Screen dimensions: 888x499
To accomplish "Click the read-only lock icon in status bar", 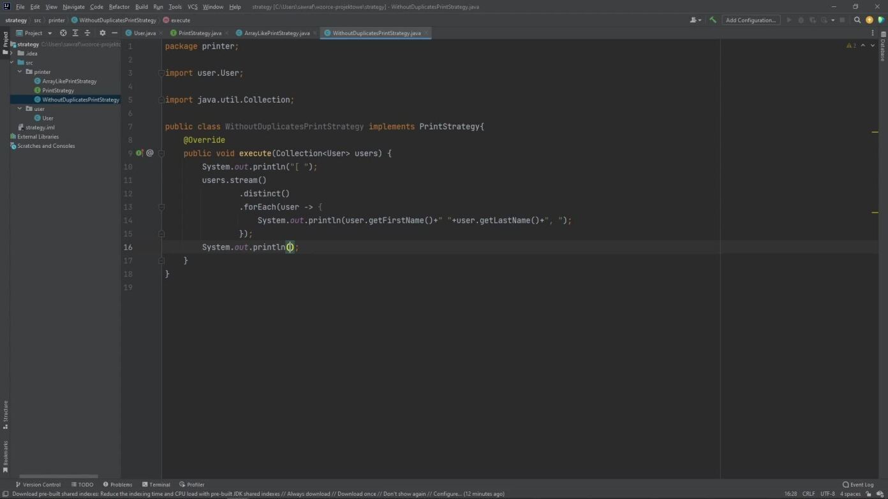I will click(x=869, y=494).
